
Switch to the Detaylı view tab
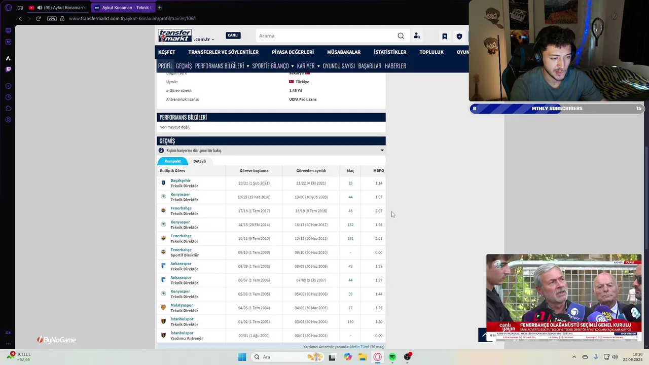[x=200, y=161]
